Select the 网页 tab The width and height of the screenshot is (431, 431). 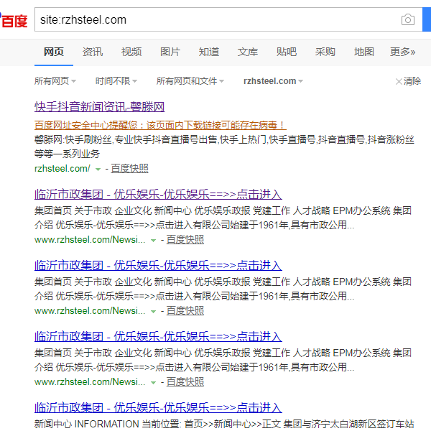[54, 52]
